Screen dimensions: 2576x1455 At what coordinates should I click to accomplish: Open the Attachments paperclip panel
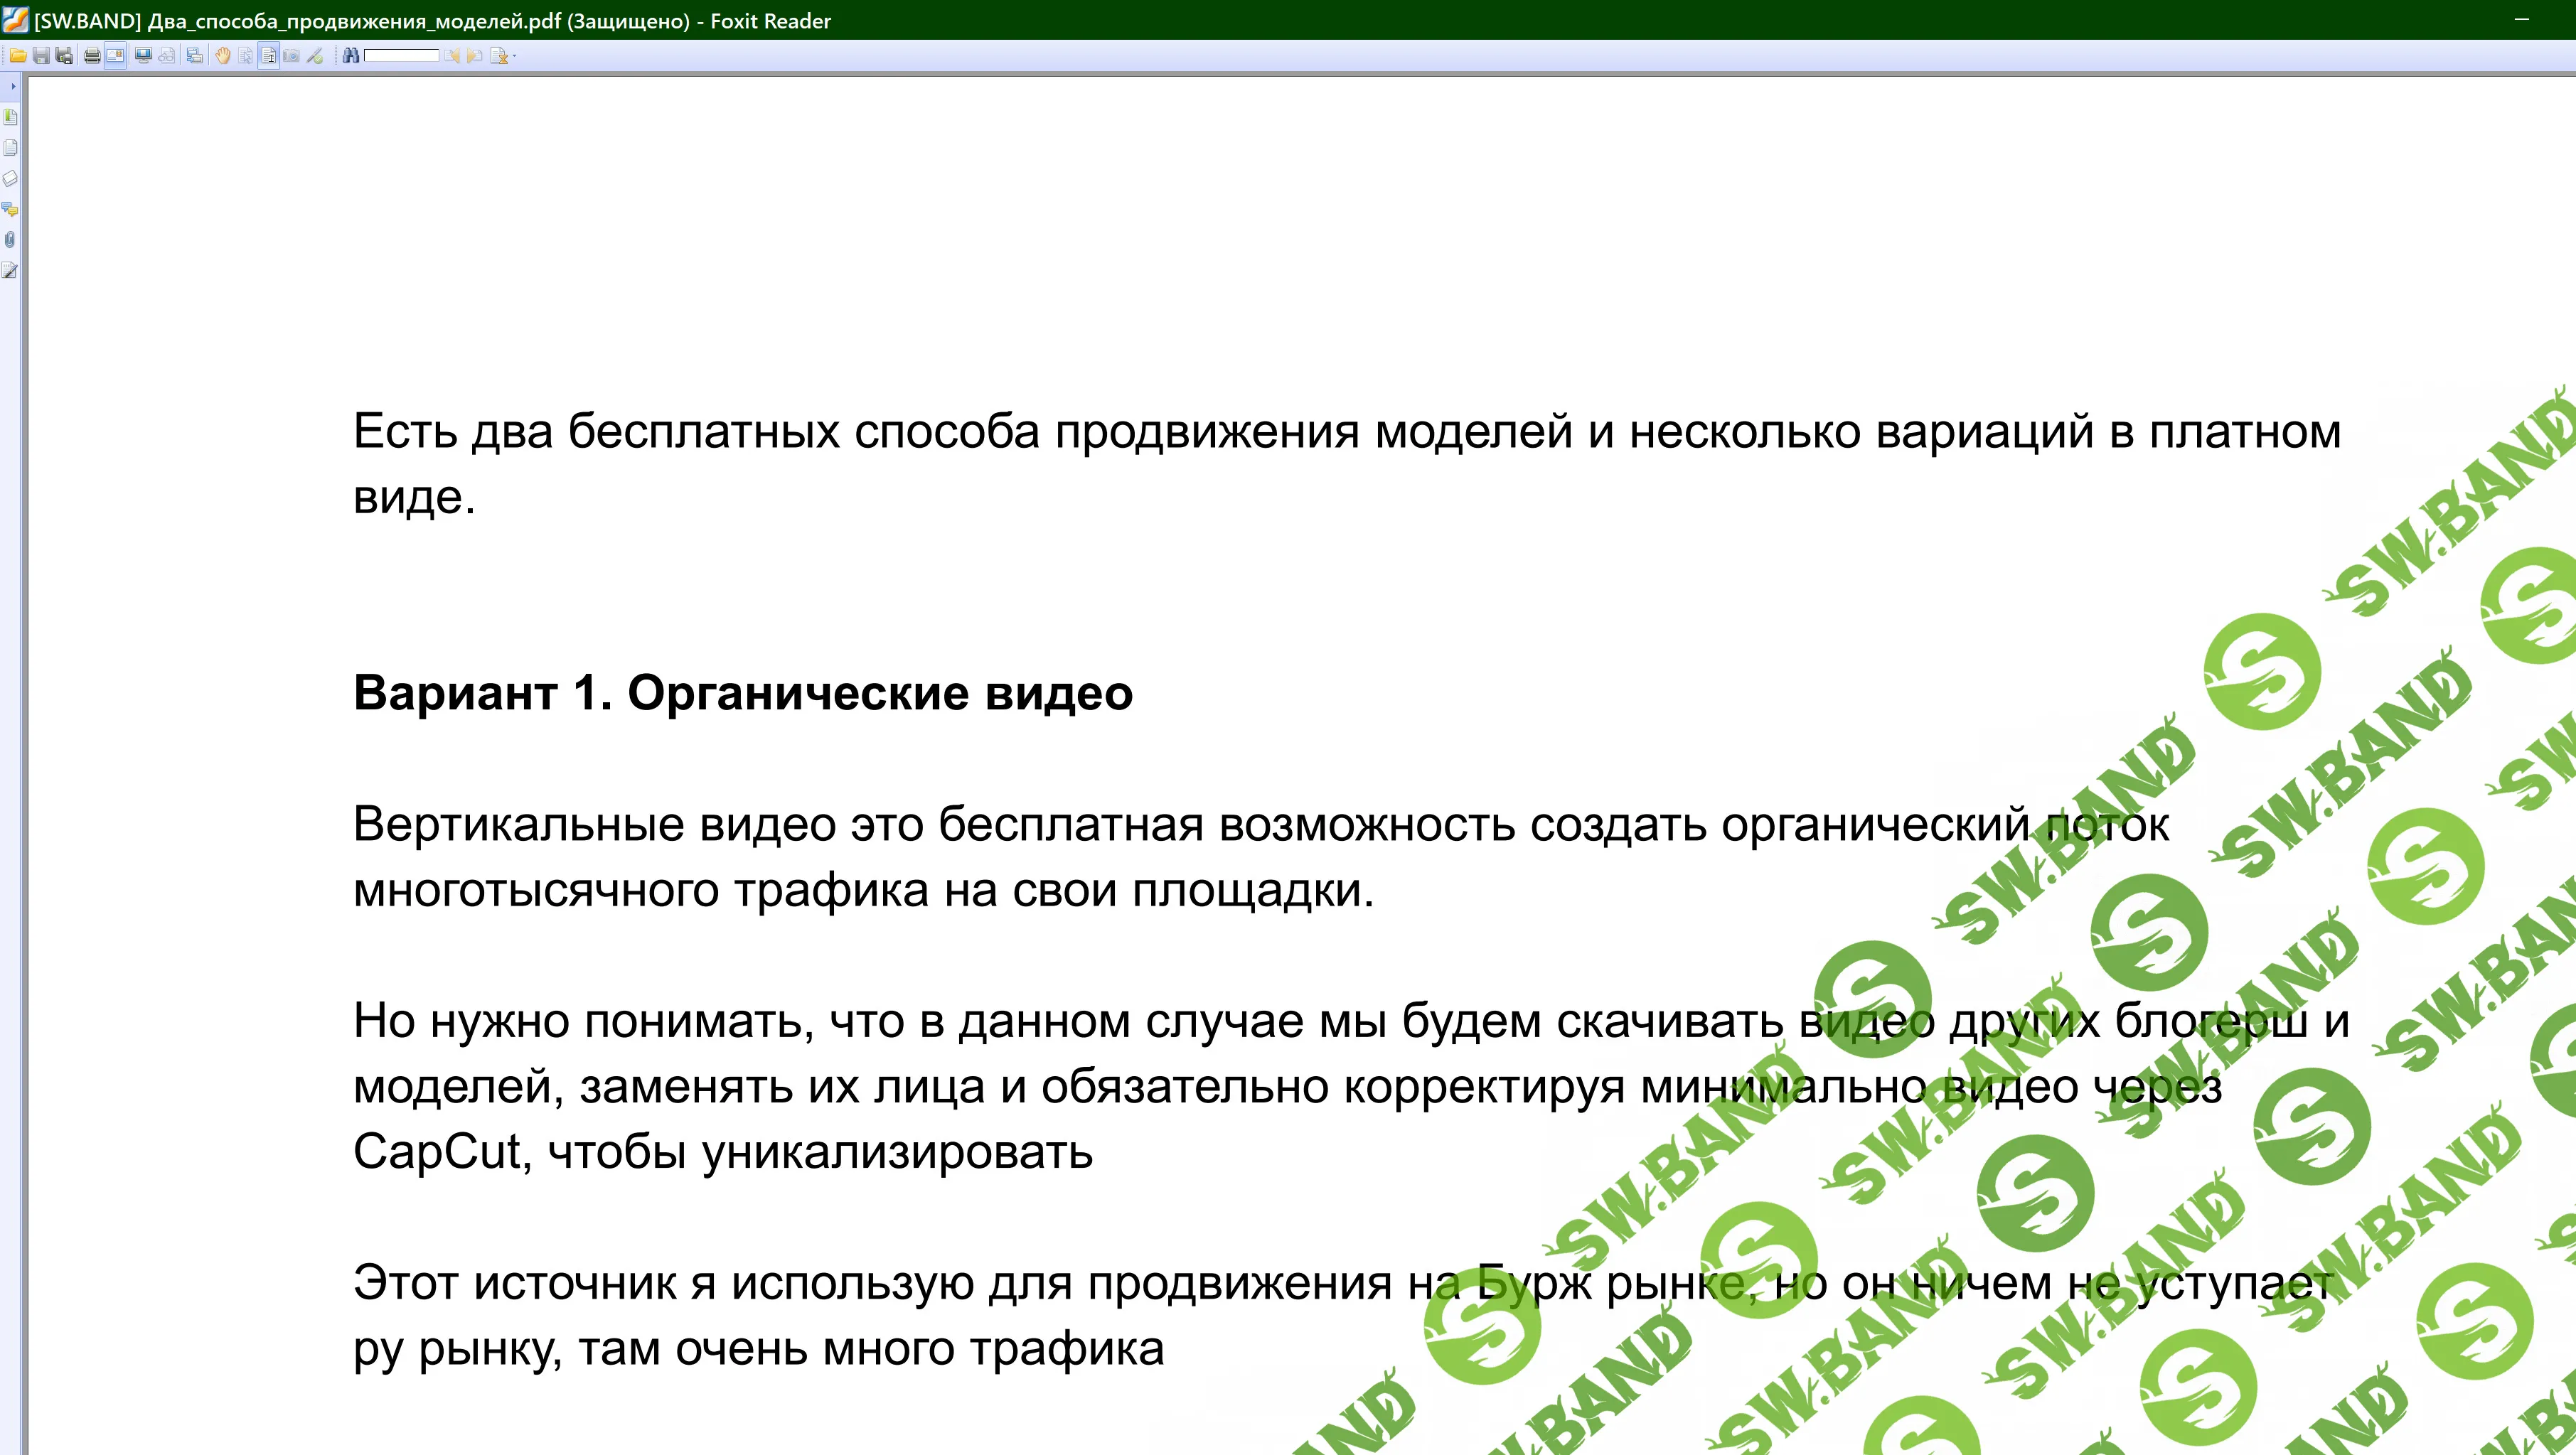coord(10,240)
